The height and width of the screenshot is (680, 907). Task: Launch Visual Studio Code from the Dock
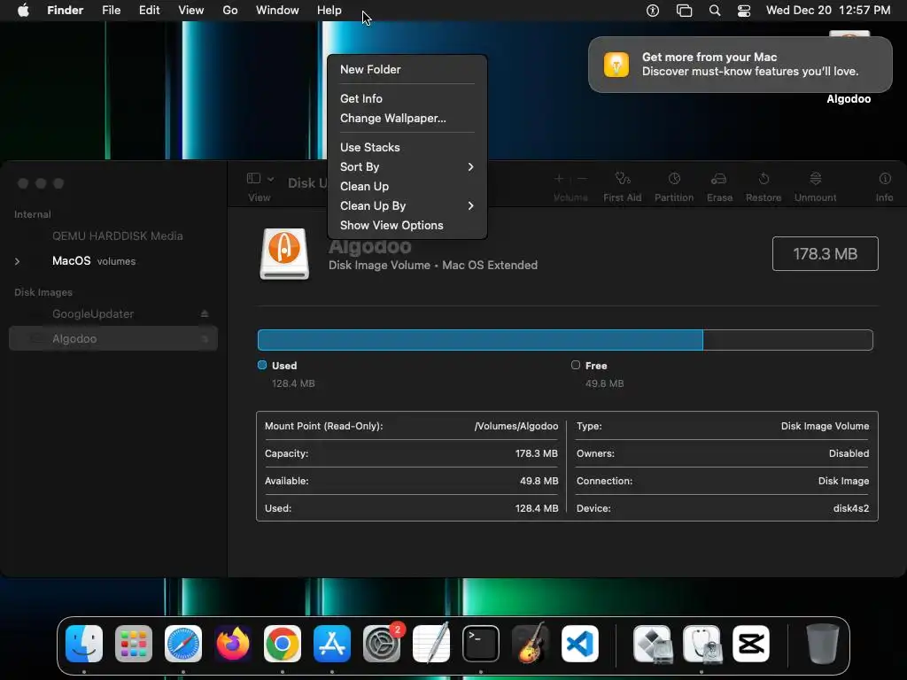tap(579, 644)
